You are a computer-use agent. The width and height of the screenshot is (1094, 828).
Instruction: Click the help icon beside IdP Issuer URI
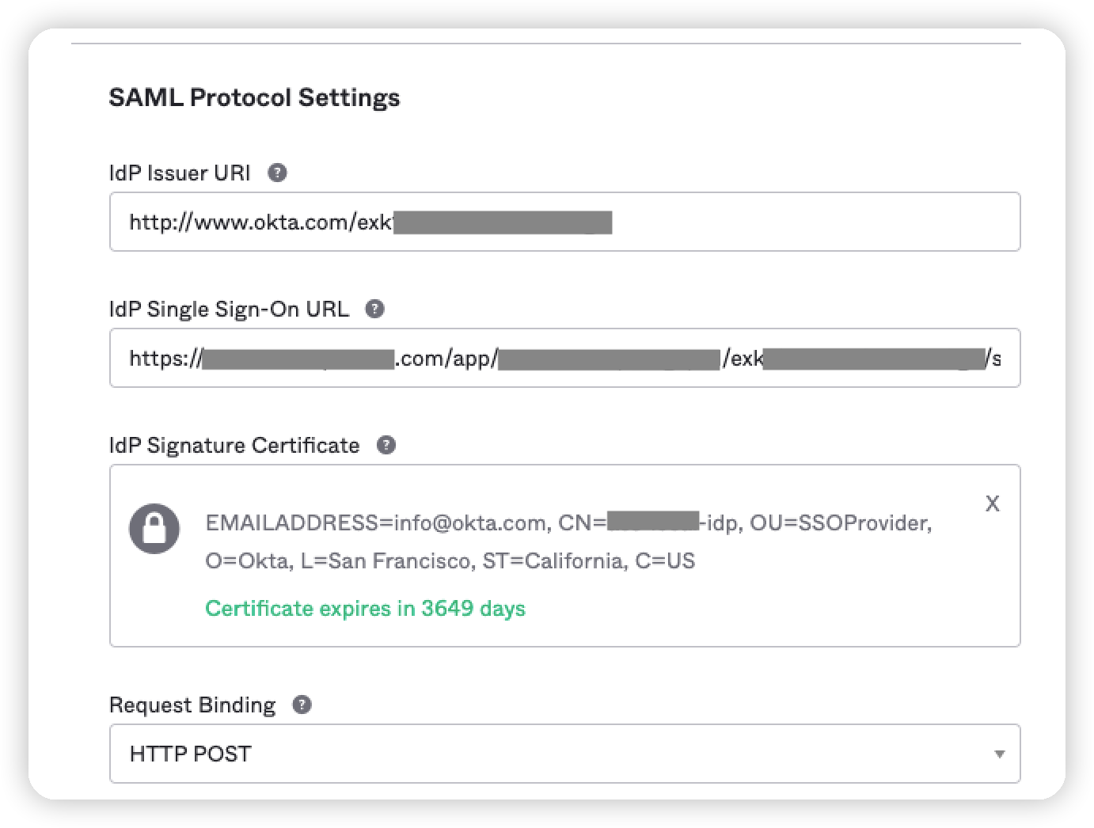277,173
